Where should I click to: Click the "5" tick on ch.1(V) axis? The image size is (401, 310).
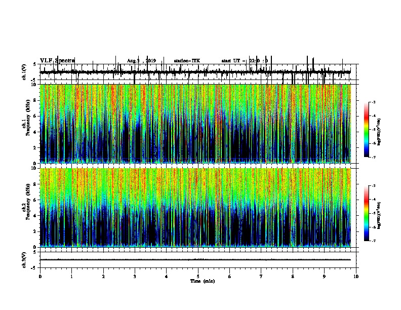[34, 64]
